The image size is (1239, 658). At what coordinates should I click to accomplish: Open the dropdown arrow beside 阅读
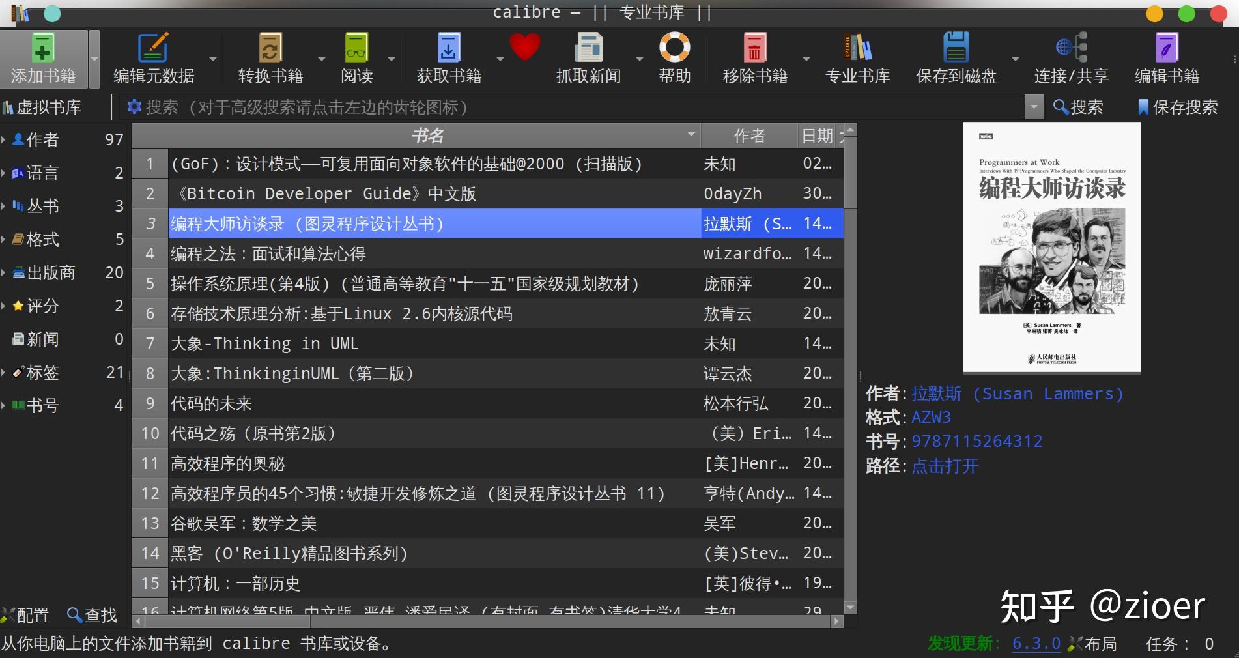(x=392, y=59)
